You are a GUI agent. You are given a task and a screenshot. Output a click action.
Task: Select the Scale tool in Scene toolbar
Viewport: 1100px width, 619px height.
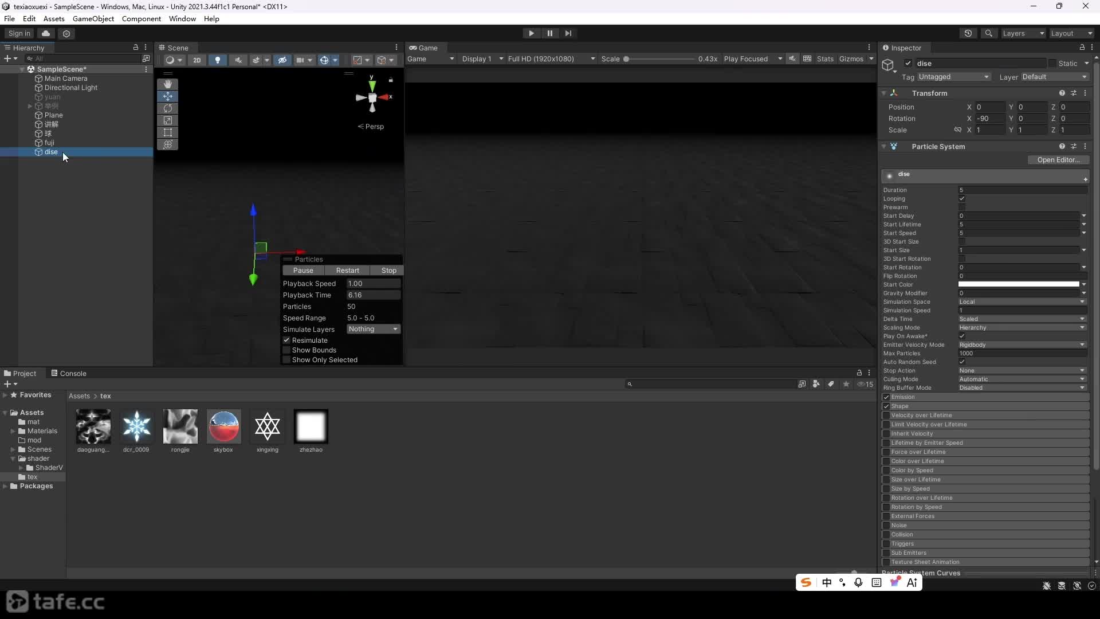point(167,120)
